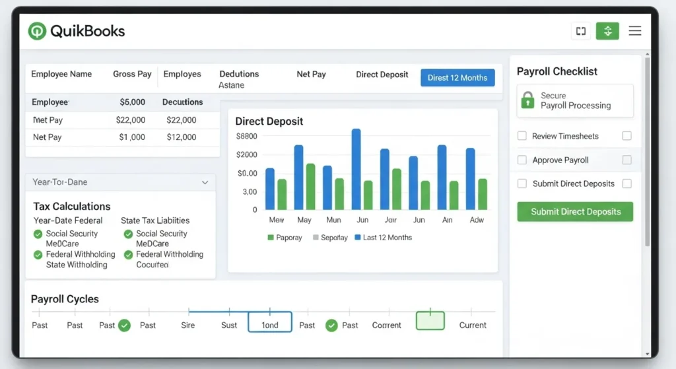
Task: Check the Review Timesheets checkbox
Action: click(522, 136)
